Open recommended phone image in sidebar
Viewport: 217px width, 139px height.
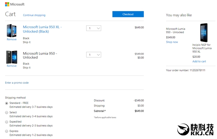(x=204, y=32)
